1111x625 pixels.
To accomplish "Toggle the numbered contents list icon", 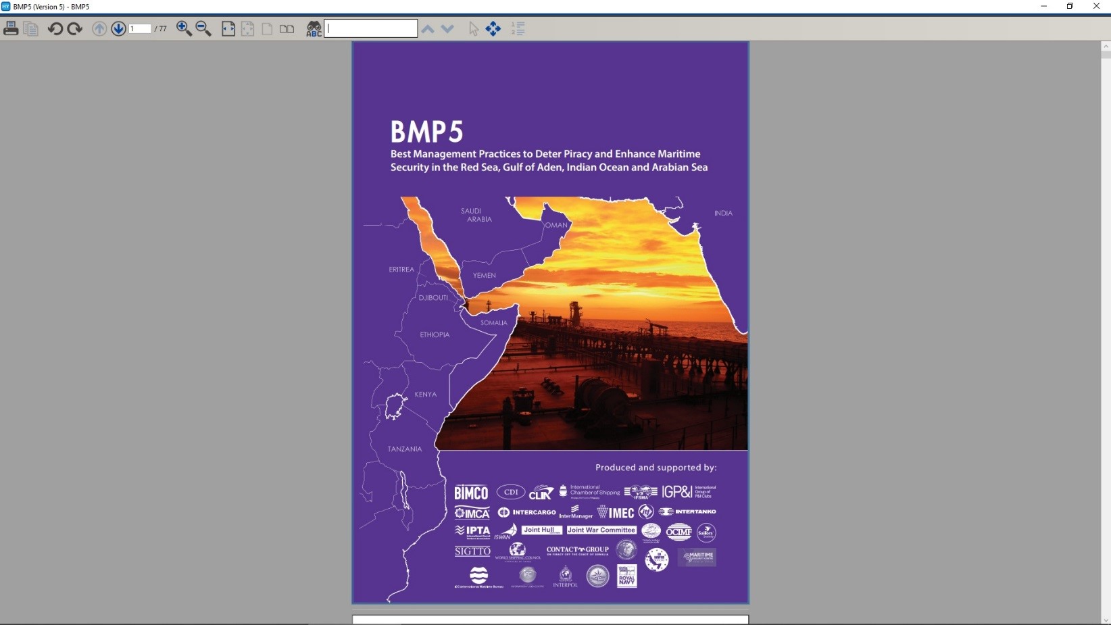I will click(518, 28).
